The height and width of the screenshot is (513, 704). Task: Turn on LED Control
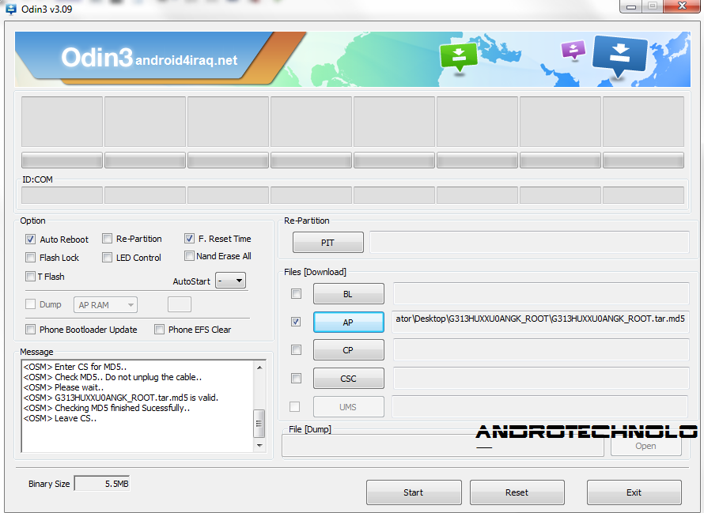click(x=107, y=257)
